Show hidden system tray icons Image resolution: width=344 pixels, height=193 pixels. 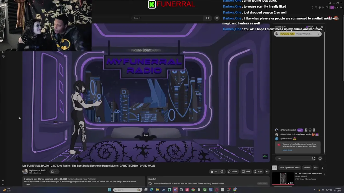coord(314,190)
